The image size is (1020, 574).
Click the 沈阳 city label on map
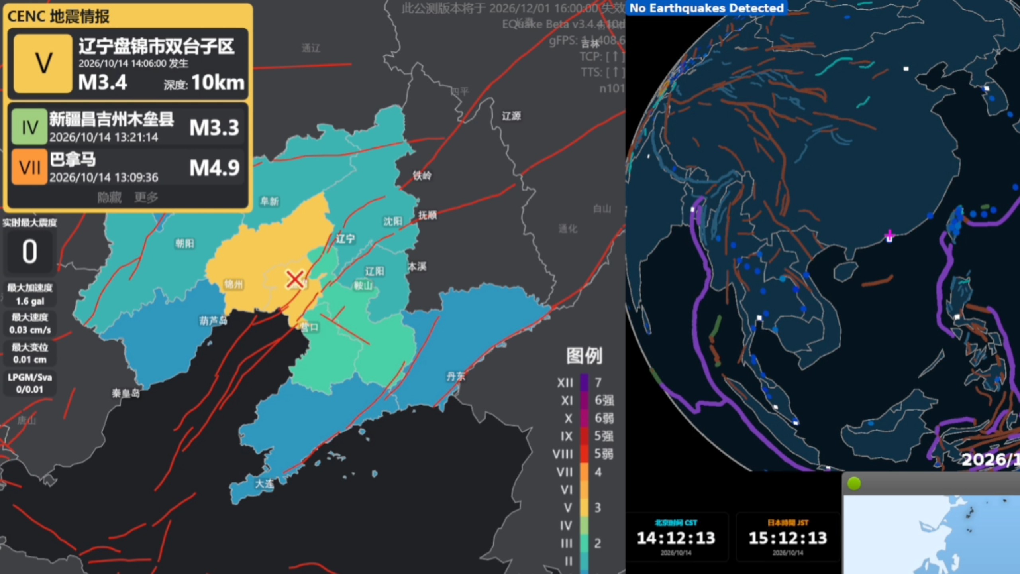(x=392, y=221)
